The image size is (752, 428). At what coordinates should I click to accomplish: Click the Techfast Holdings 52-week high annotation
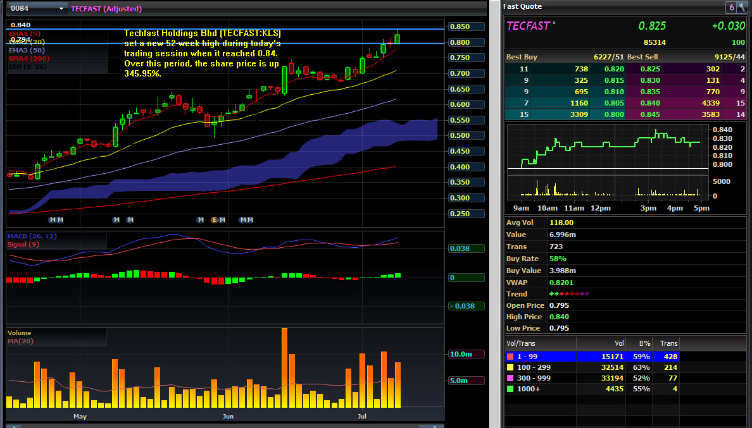(203, 53)
